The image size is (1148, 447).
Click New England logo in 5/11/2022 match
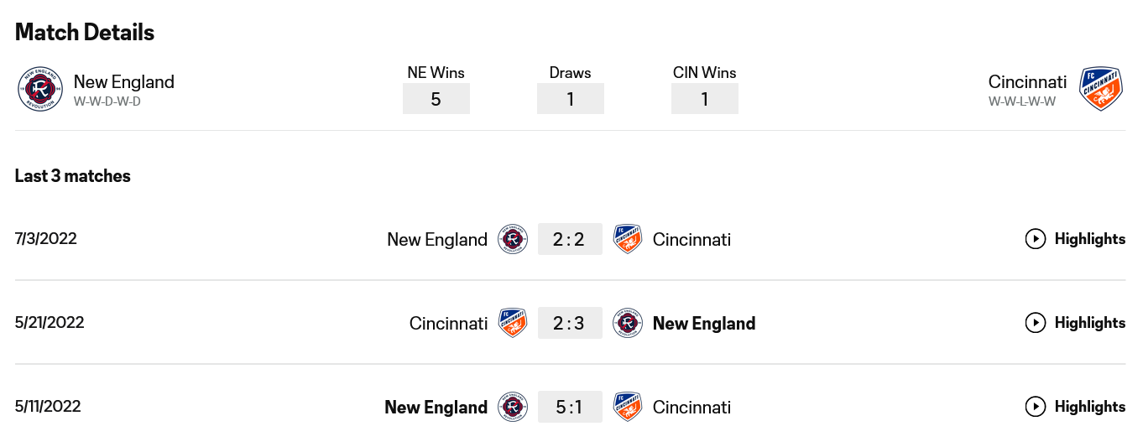(x=513, y=407)
